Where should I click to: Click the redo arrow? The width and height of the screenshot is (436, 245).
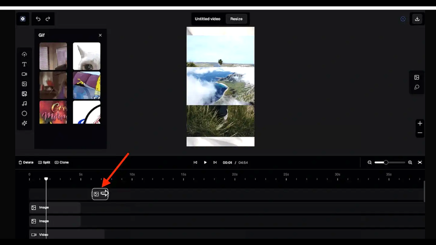click(x=48, y=19)
